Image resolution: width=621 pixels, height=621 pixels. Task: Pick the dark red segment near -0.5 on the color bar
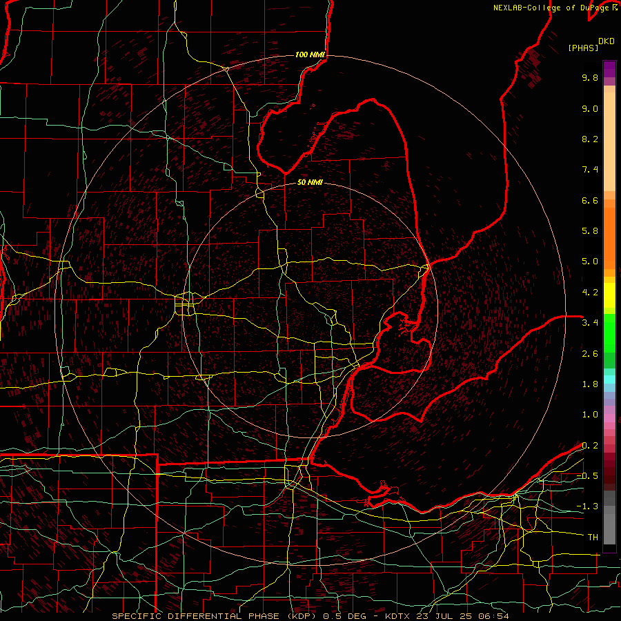(x=609, y=475)
